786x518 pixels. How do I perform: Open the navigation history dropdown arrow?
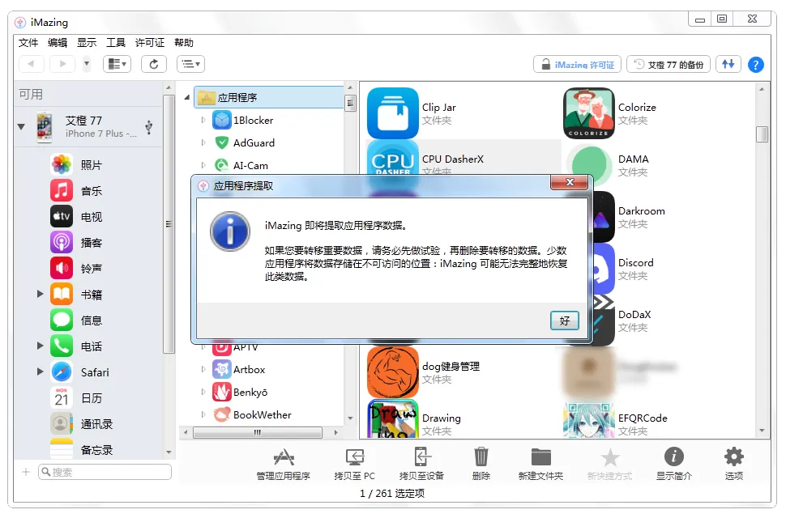(87, 64)
